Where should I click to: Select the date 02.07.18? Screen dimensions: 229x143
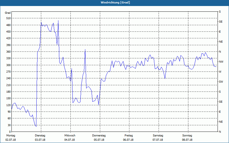[11, 140]
